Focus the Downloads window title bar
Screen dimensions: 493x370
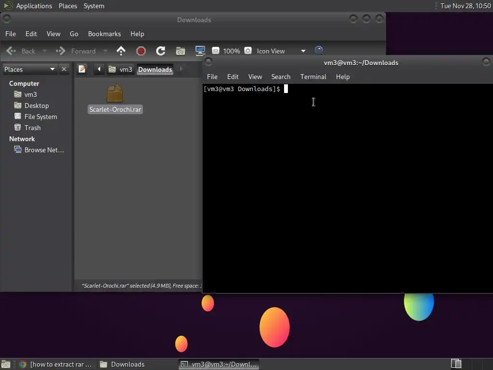click(194, 20)
